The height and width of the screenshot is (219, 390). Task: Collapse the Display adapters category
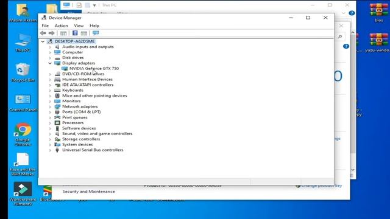[x=50, y=63]
